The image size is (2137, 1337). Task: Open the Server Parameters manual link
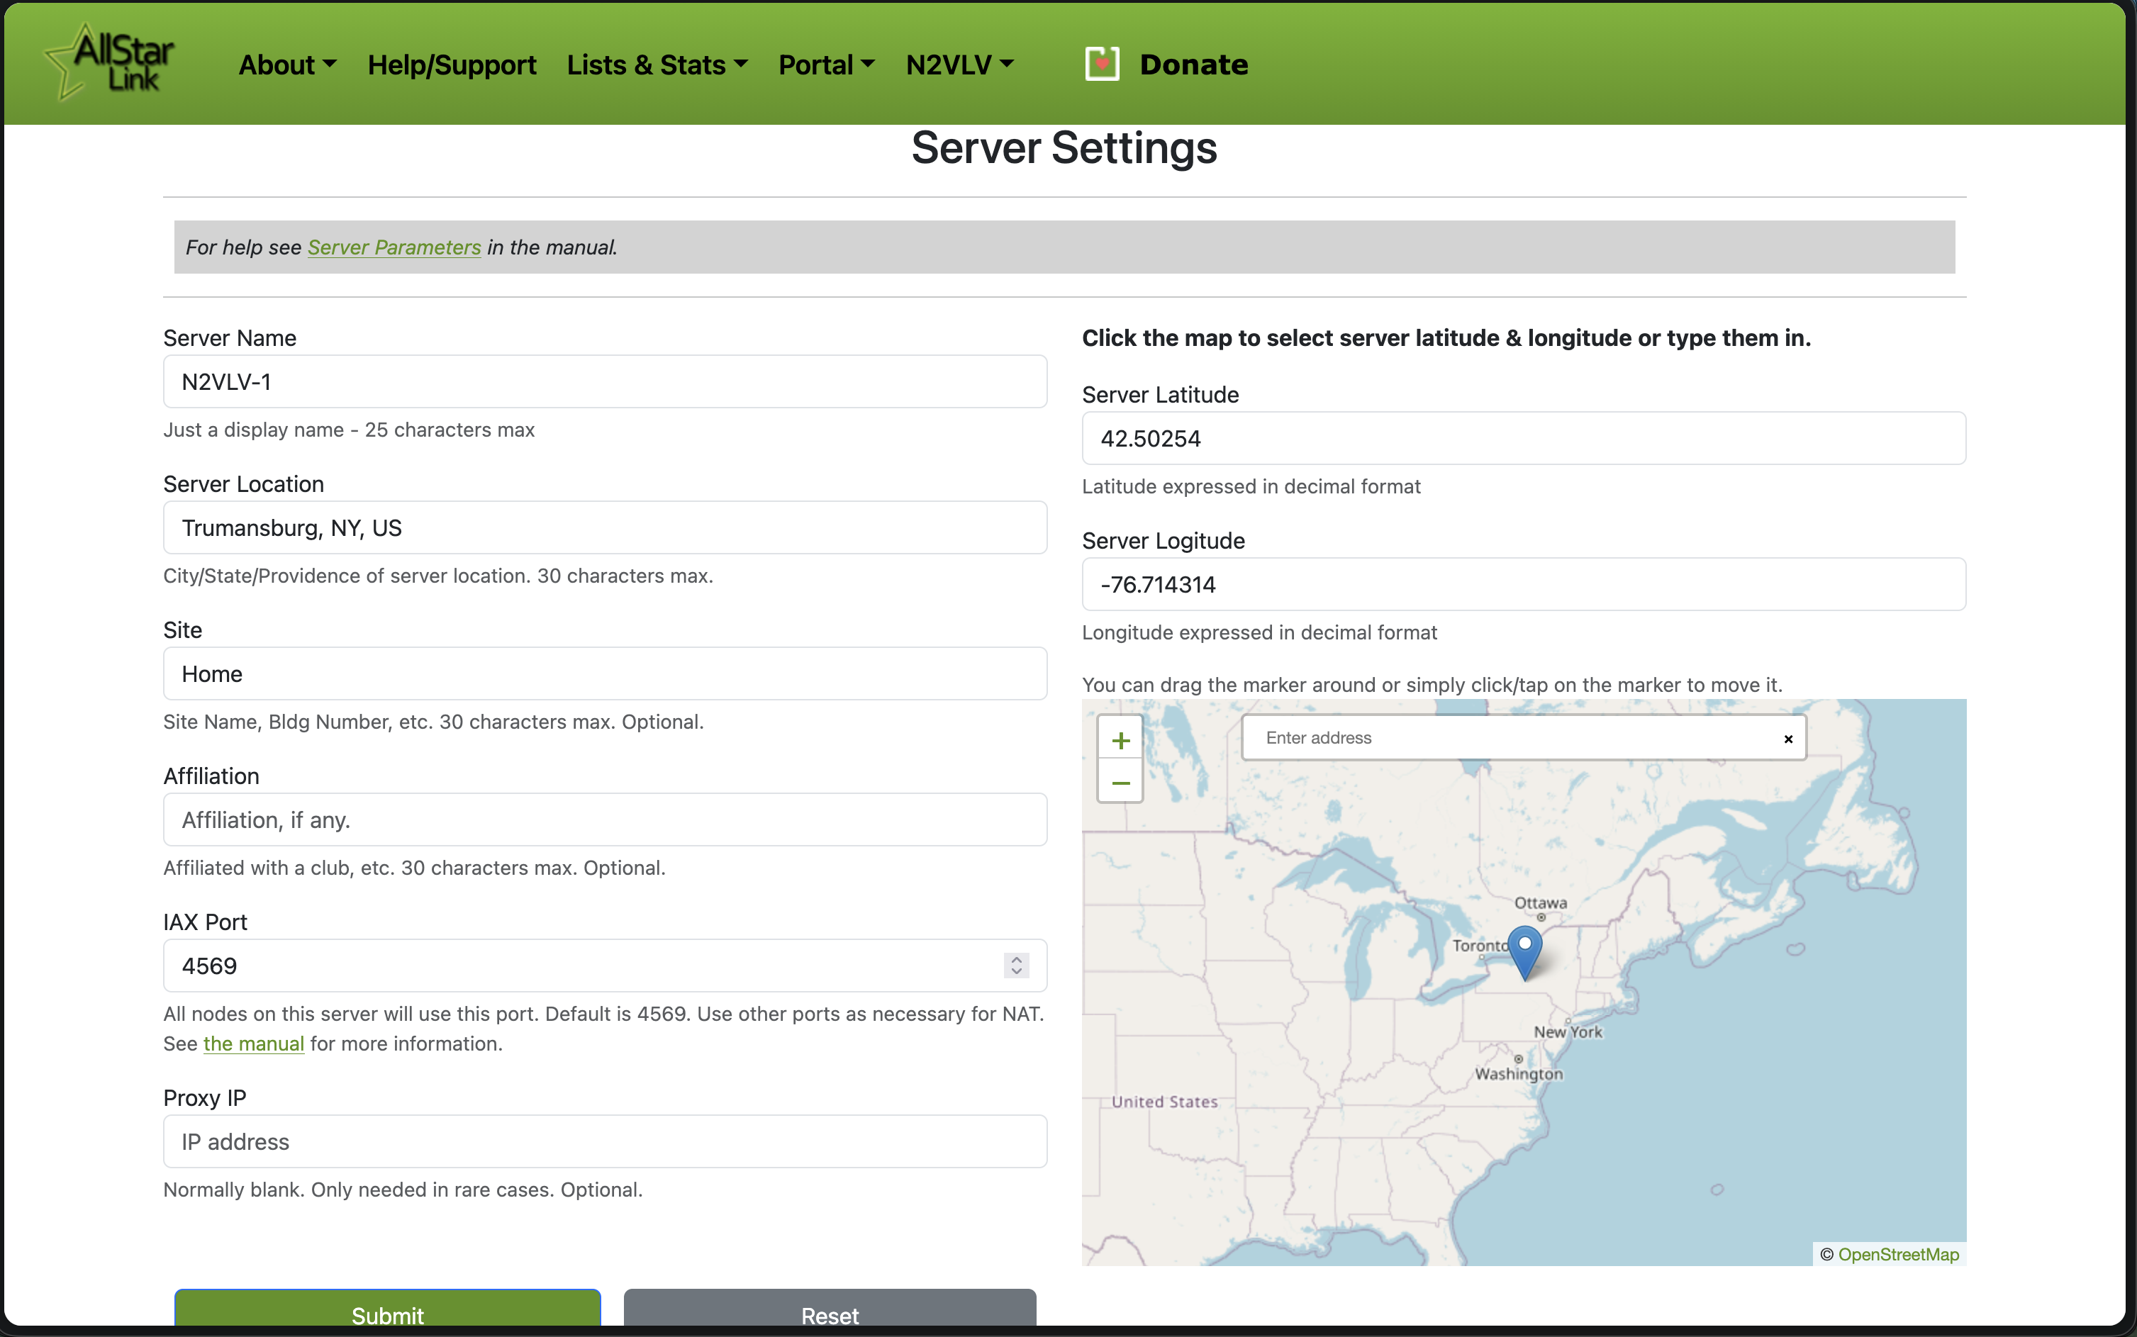(394, 247)
